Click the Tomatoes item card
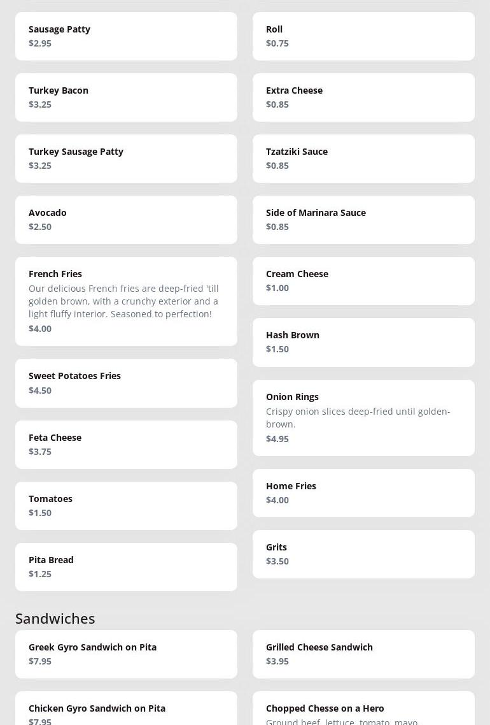 click(x=126, y=506)
